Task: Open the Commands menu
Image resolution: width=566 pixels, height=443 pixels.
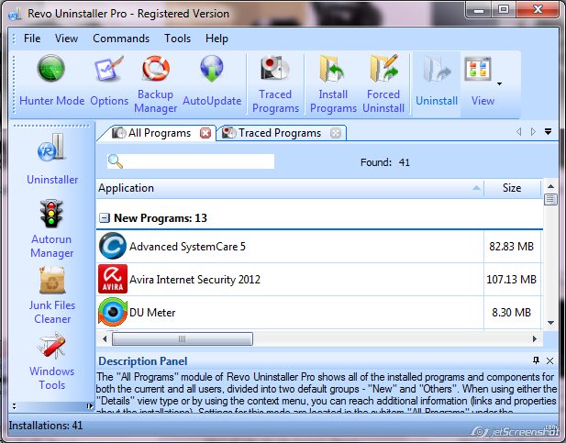Action: (x=121, y=39)
